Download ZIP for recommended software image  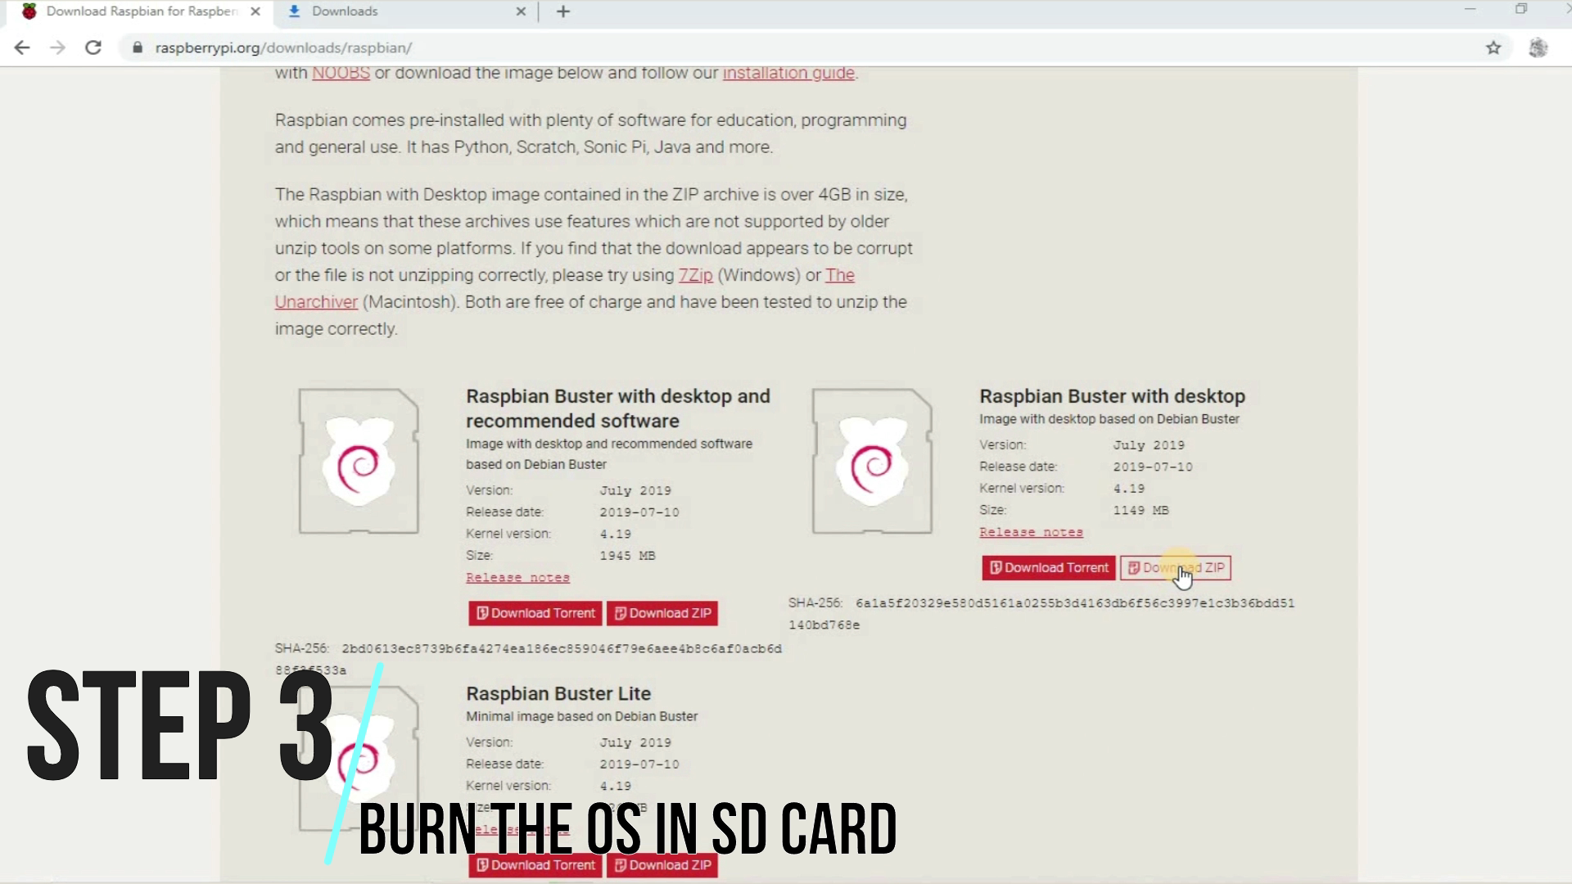click(x=662, y=613)
